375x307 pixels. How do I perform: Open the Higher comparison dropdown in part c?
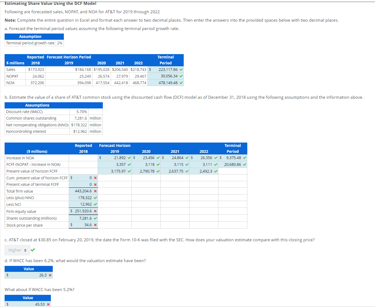pos(17,250)
